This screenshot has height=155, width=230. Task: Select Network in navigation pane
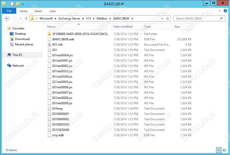pyautogui.click(x=18, y=66)
